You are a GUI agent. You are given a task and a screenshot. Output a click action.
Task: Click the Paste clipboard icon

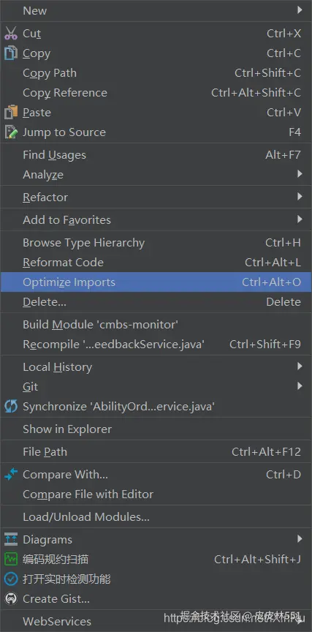[x=11, y=113]
